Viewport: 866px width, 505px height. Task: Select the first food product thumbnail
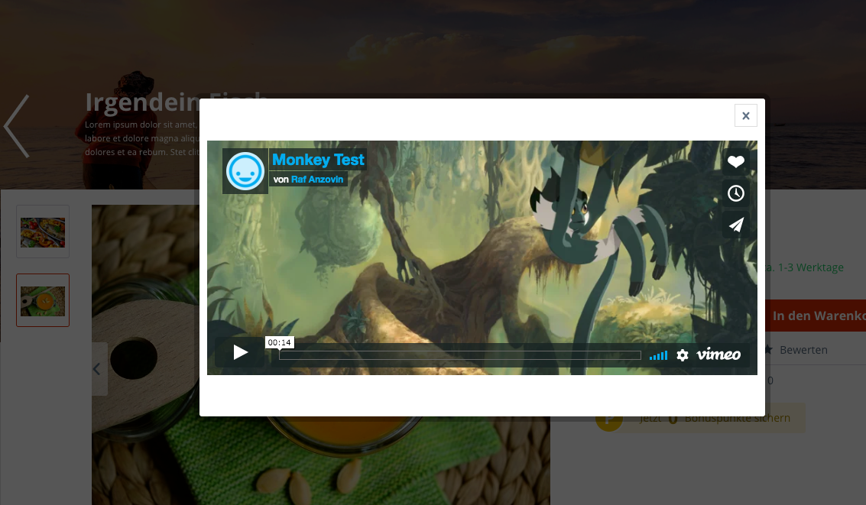point(43,231)
